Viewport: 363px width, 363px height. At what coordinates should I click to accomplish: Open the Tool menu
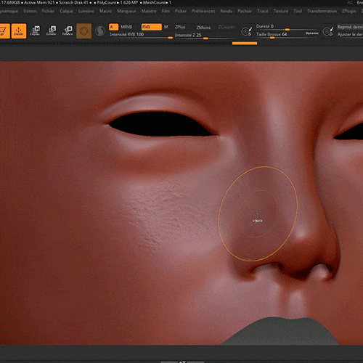click(x=298, y=11)
